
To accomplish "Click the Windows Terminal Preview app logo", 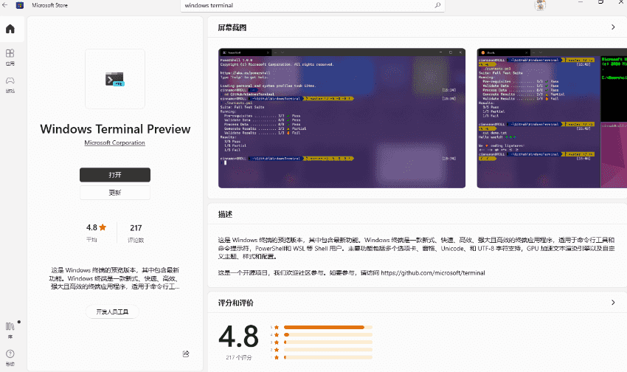I will pos(115,79).
